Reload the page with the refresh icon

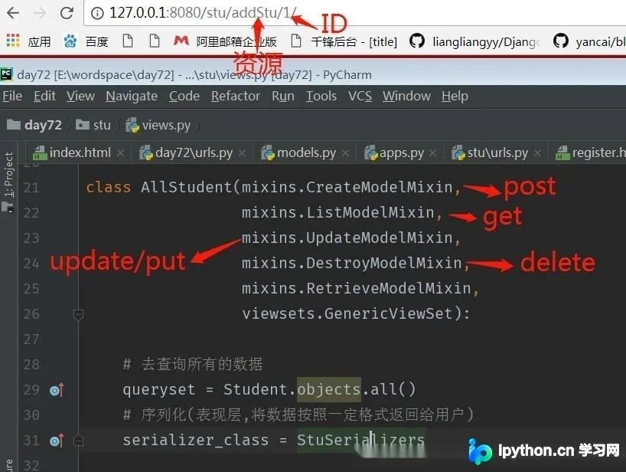[67, 13]
